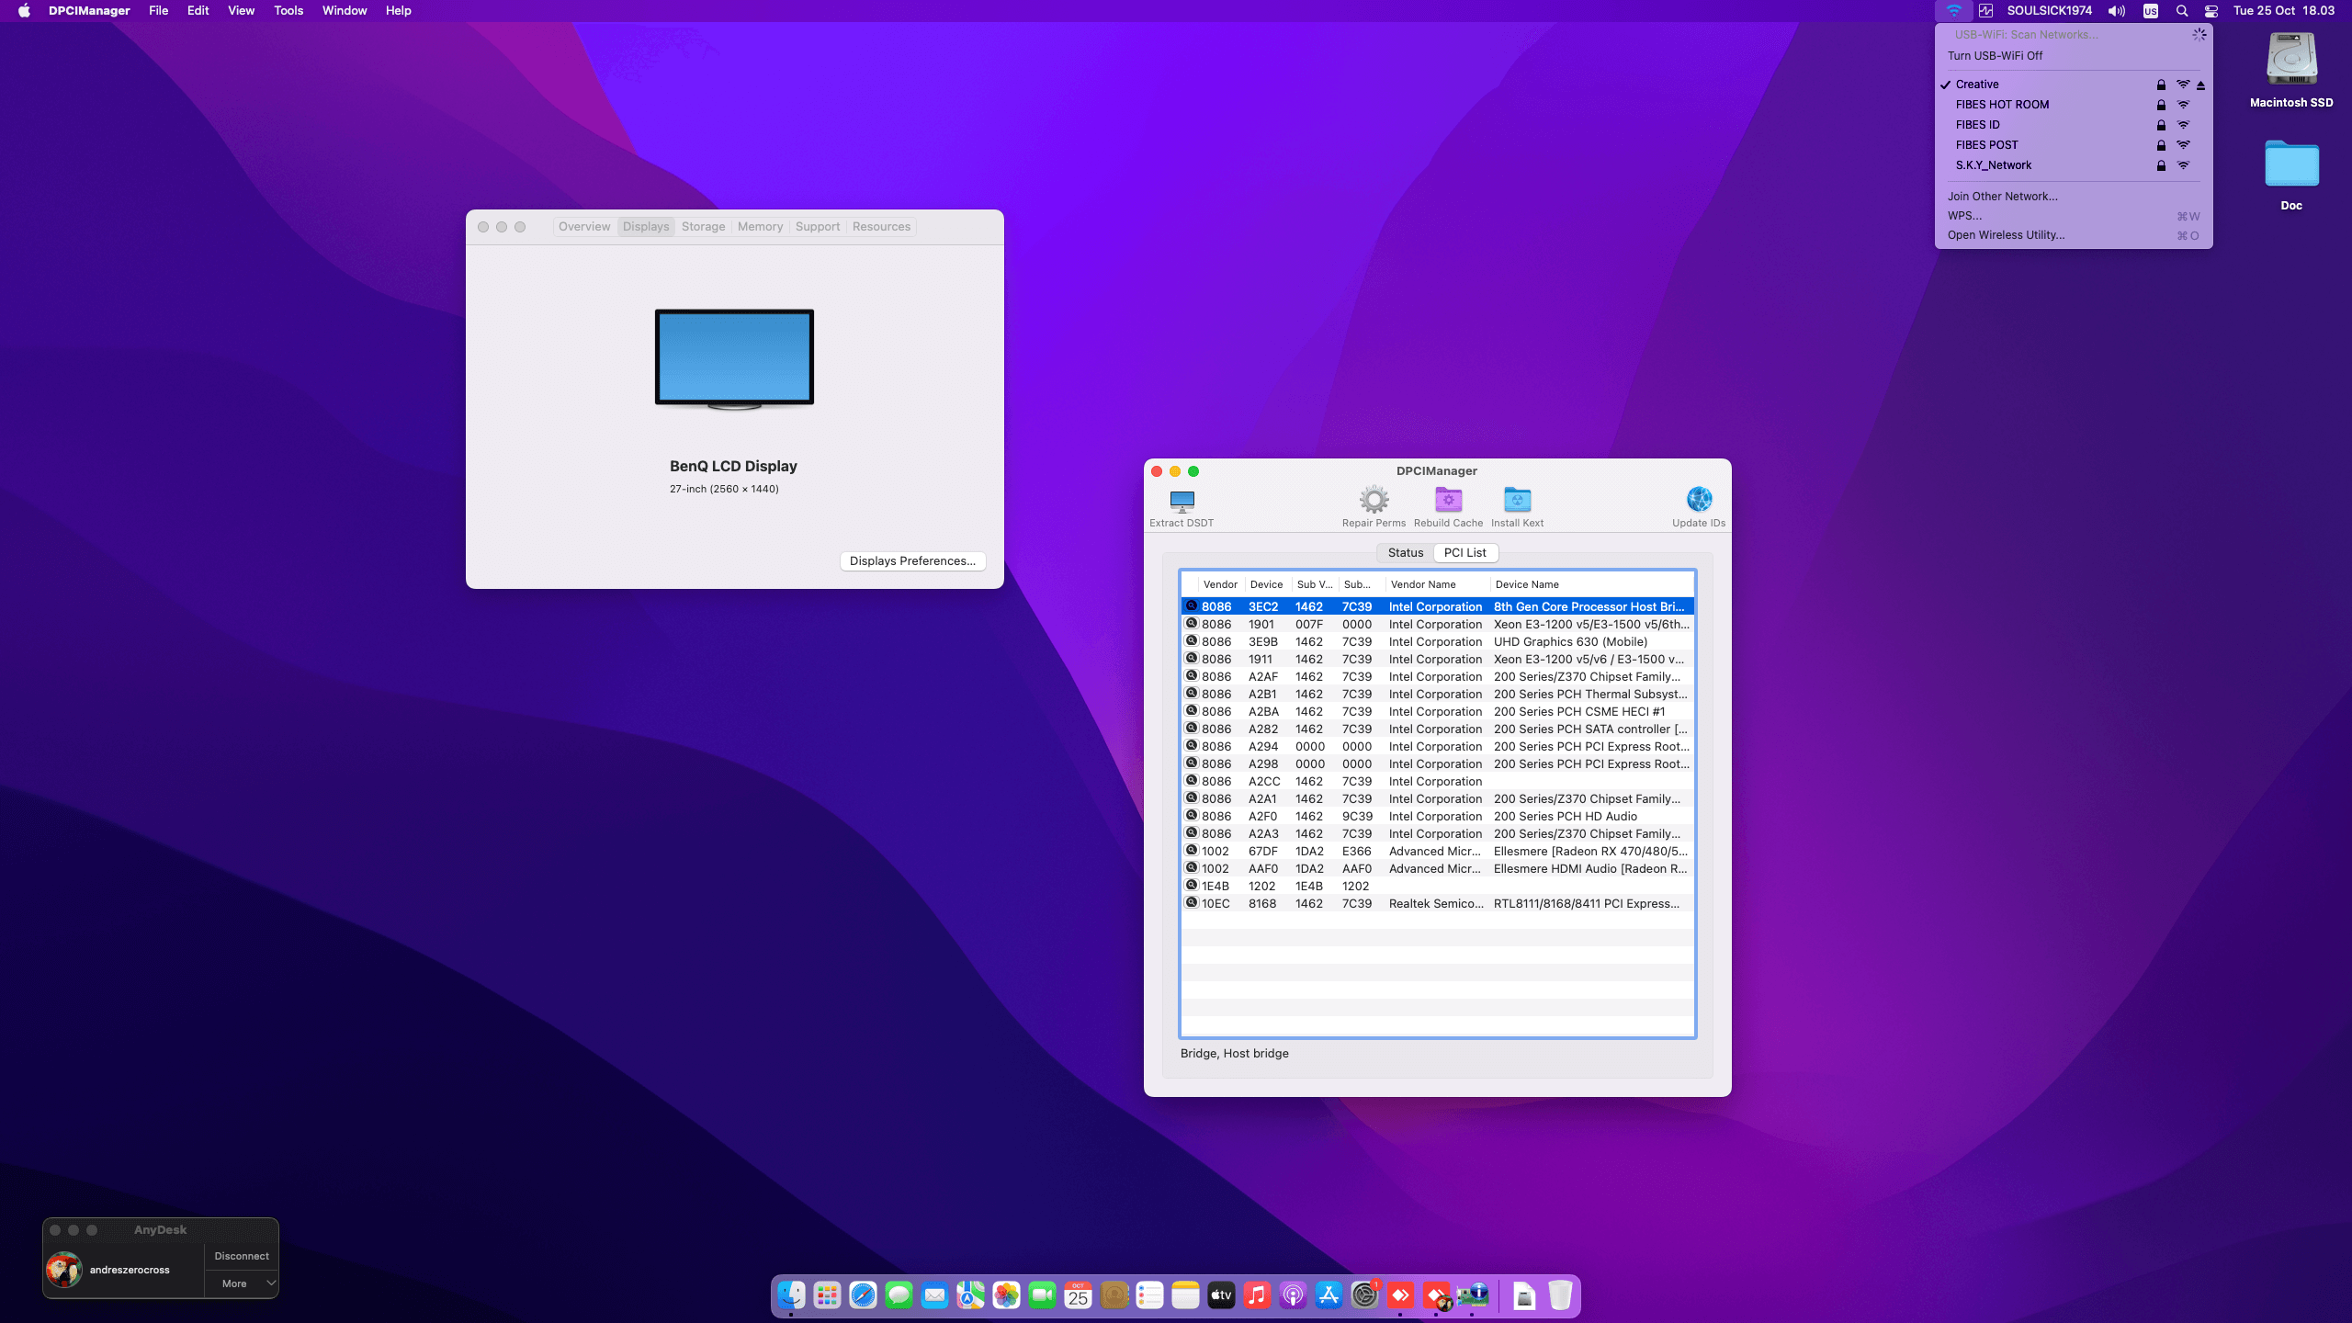The image size is (2352, 1323).
Task: Click the US input source icon
Action: coord(2151,11)
